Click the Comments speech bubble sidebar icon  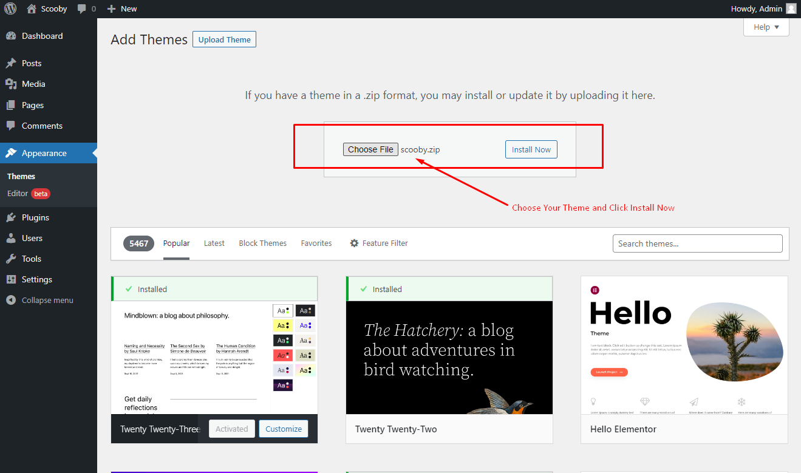[11, 126]
